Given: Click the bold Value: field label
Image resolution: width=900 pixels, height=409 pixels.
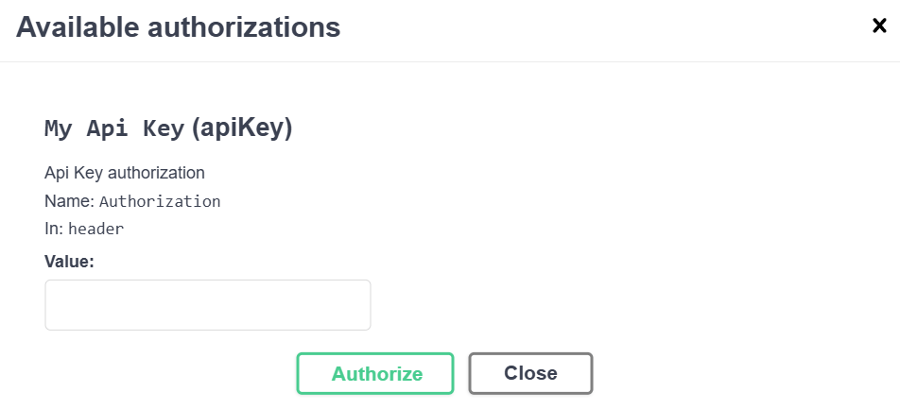Looking at the screenshot, I should pos(69,261).
